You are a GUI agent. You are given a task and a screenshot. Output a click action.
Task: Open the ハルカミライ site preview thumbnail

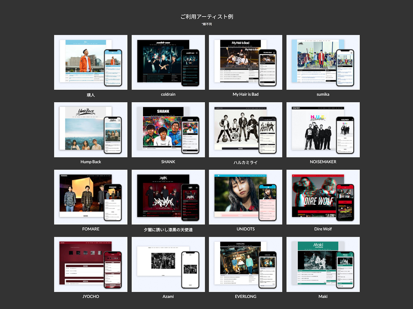246,130
